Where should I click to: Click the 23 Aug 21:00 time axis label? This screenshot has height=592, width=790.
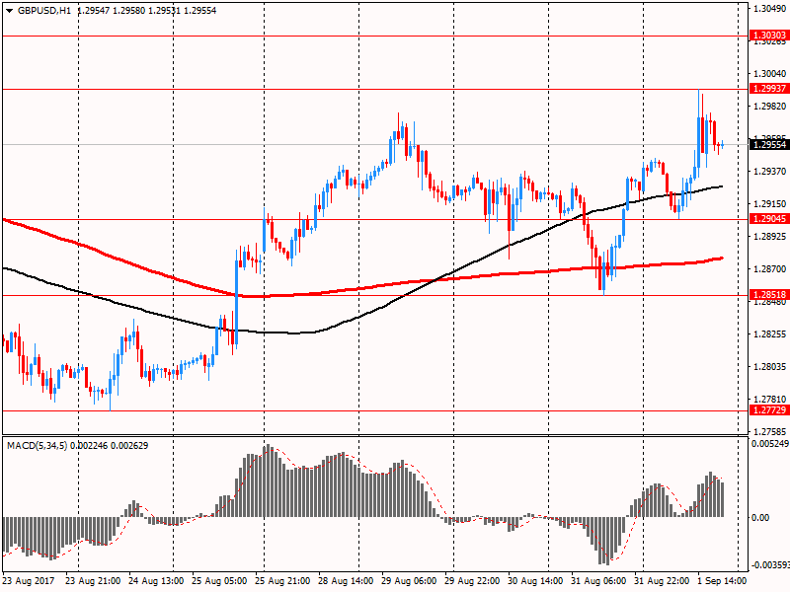click(x=93, y=581)
